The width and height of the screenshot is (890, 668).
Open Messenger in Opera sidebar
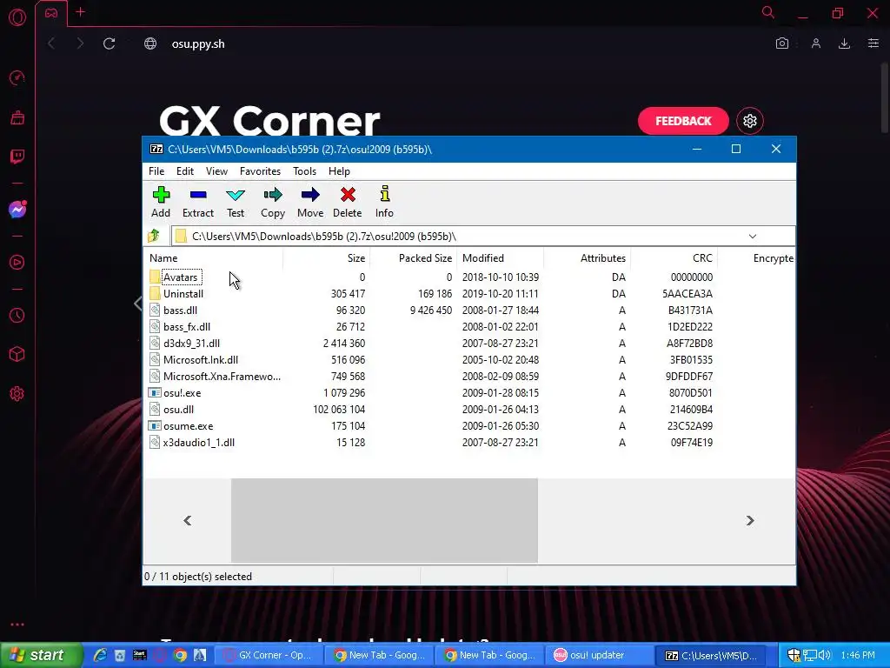point(17,210)
